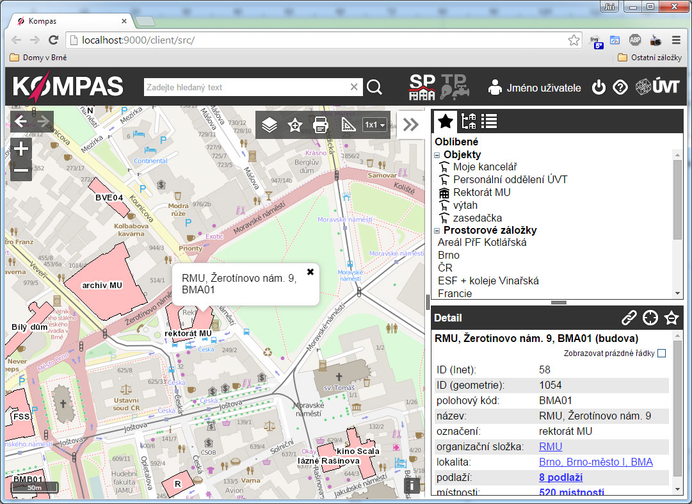692x504 pixels.
Task: Copy link in Detail panel header
Action: [629, 318]
